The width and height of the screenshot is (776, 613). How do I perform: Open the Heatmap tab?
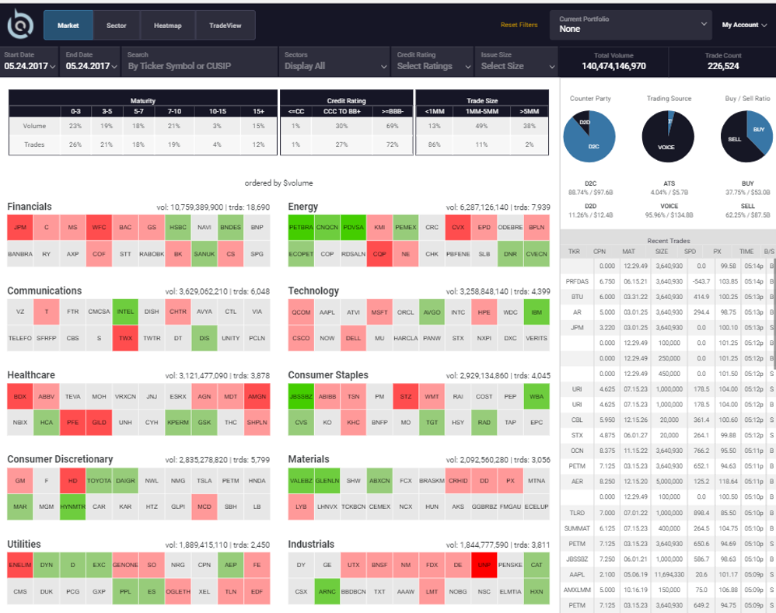coord(168,25)
